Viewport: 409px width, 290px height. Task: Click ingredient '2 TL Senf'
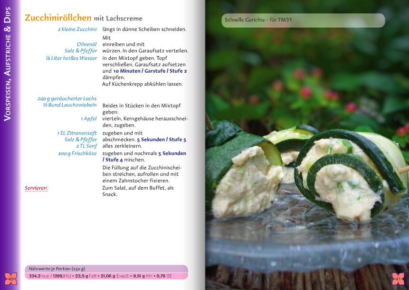(86, 146)
